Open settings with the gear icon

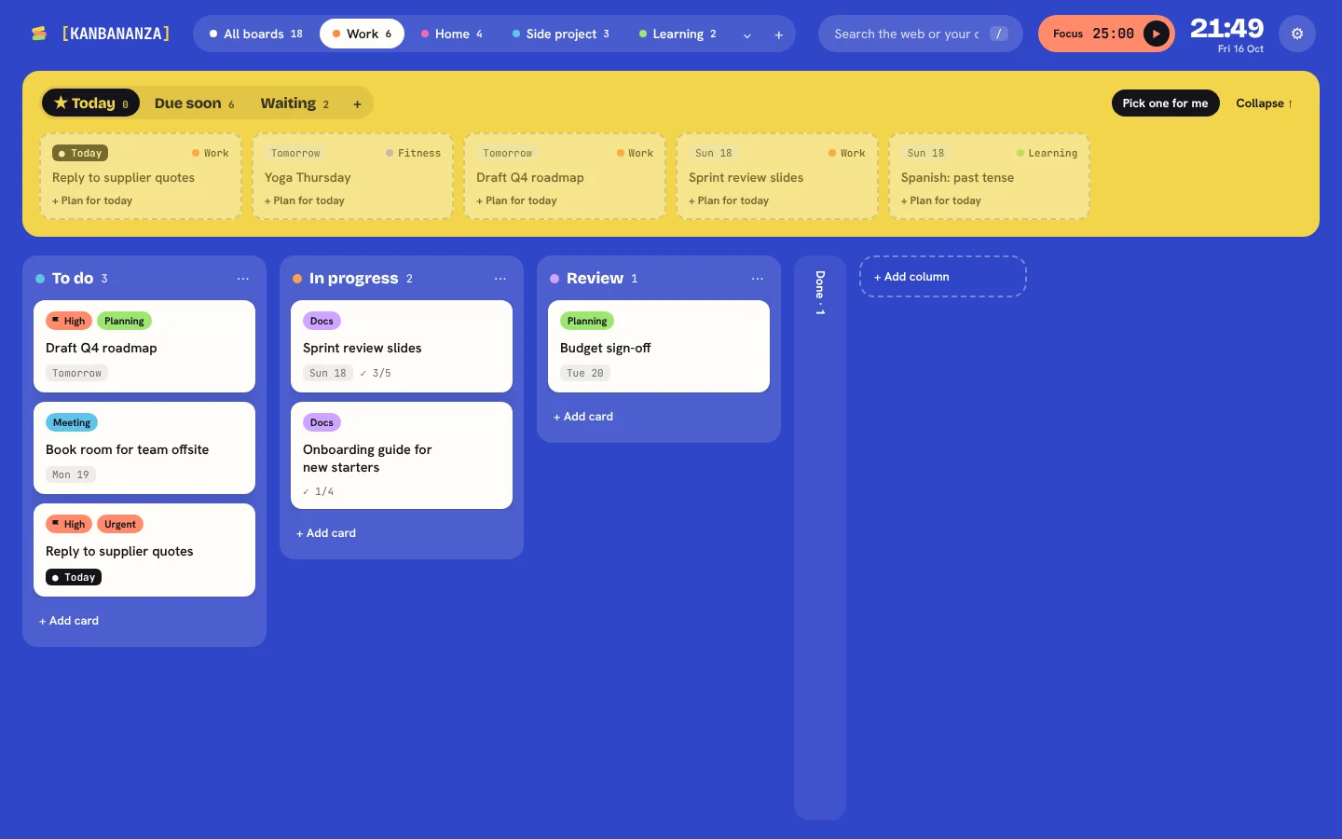(x=1297, y=34)
